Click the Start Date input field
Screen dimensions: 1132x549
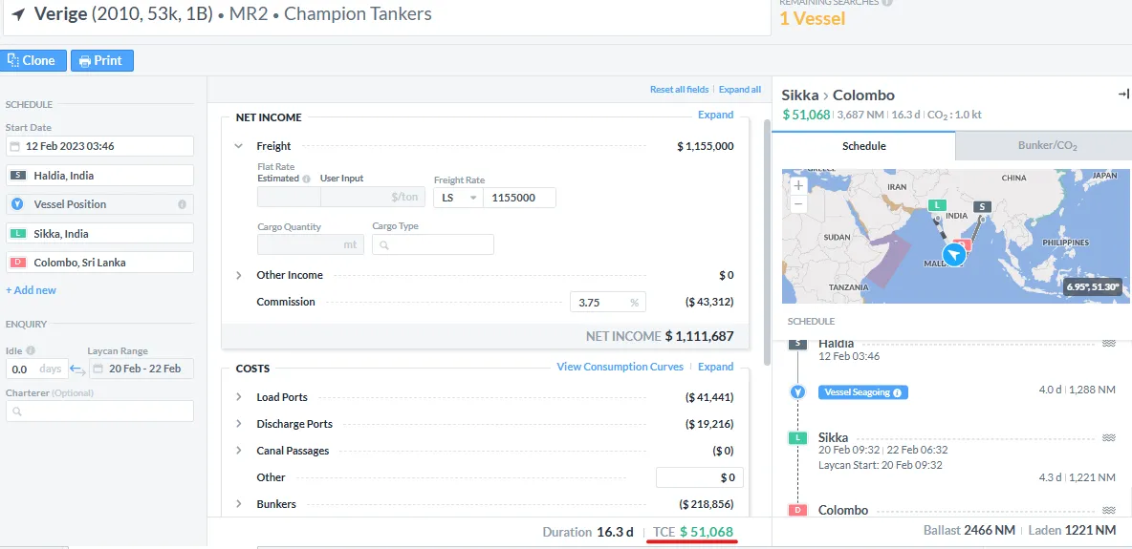(99, 146)
